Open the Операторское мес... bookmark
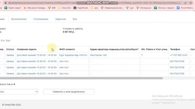The height and width of the screenshot is (109, 195). tap(112, 8)
